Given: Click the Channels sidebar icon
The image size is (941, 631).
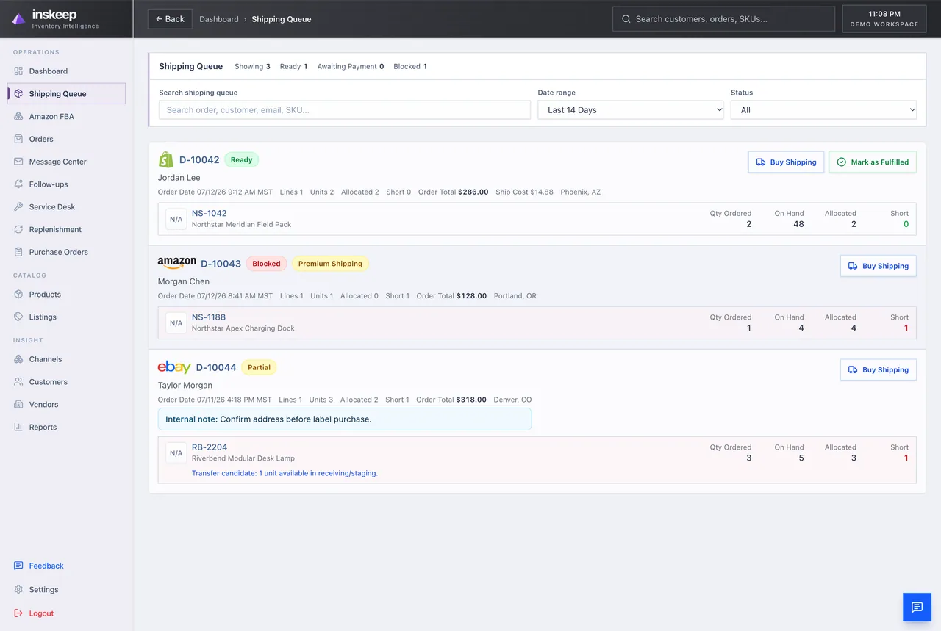Looking at the screenshot, I should (18, 359).
